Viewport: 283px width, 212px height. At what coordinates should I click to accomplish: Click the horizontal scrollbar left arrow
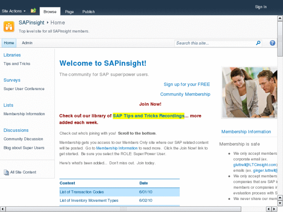(3, 209)
